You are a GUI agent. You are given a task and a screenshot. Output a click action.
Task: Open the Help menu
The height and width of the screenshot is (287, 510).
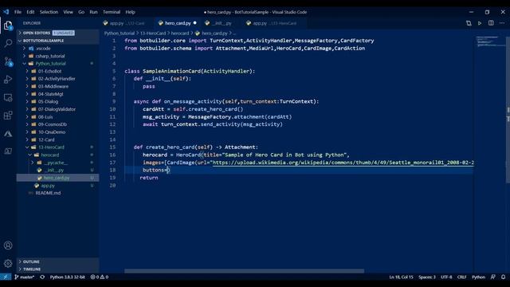click(x=130, y=12)
